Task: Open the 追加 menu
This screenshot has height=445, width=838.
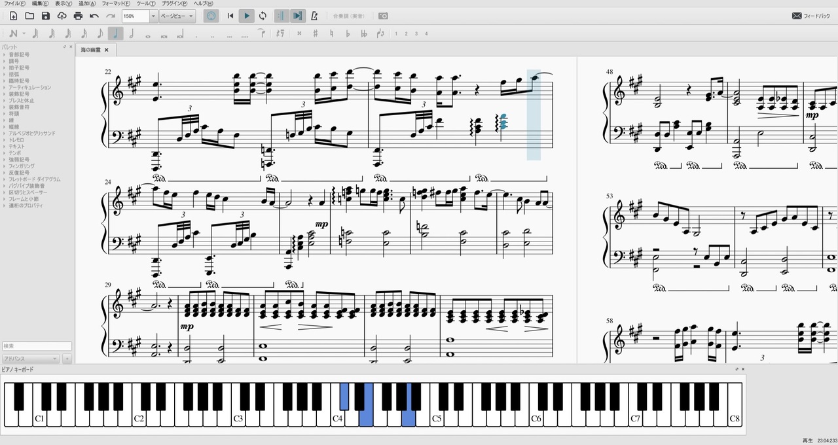Action: tap(87, 3)
